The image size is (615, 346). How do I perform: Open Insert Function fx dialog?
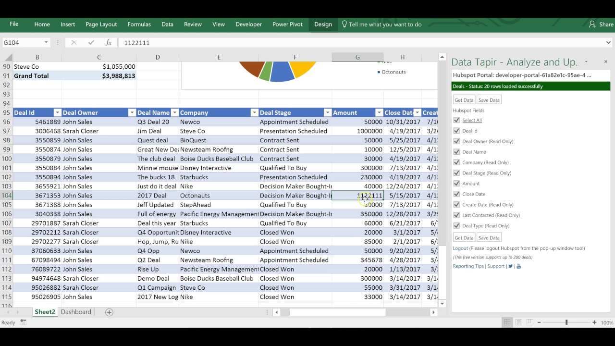[x=109, y=43]
